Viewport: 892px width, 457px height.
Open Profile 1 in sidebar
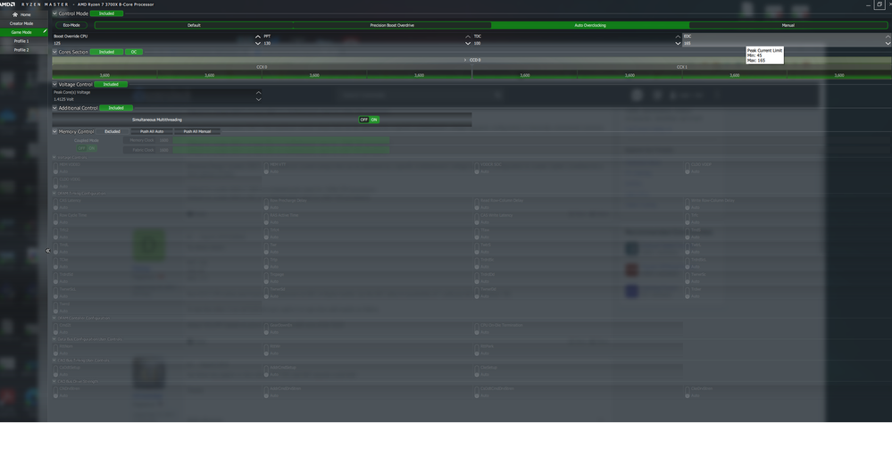(x=21, y=41)
